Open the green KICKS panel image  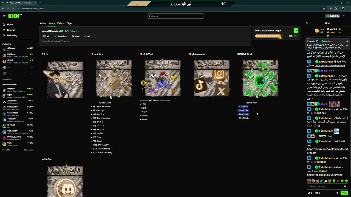click(x=260, y=79)
